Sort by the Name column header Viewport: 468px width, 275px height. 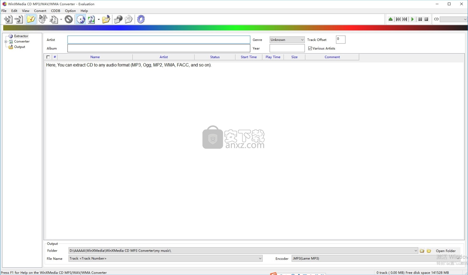(x=95, y=57)
